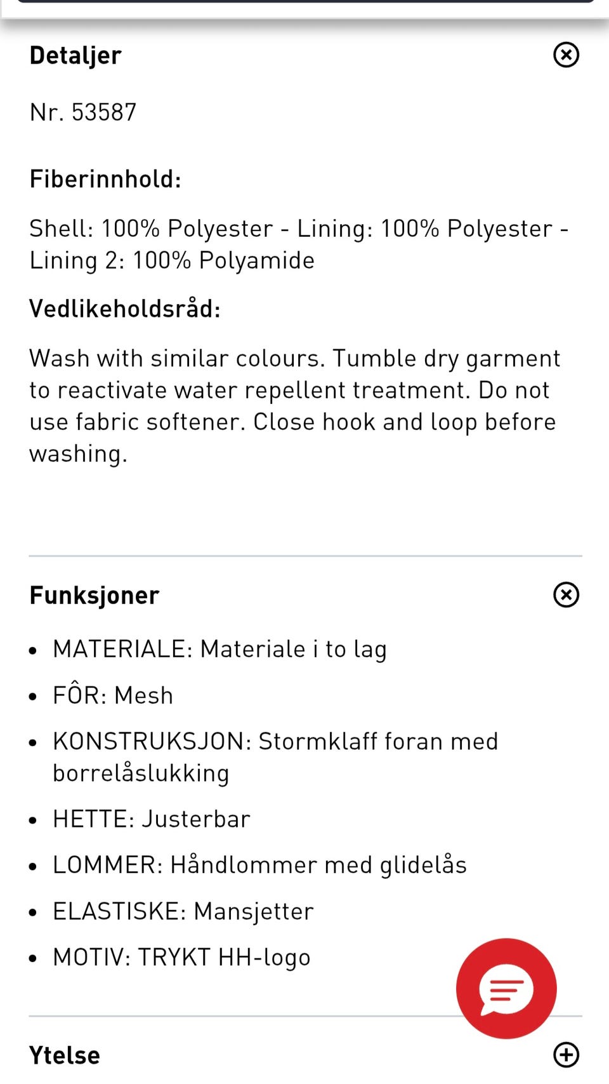609x1084 pixels.
Task: Tap the Detaljer section heading
Action: click(75, 55)
